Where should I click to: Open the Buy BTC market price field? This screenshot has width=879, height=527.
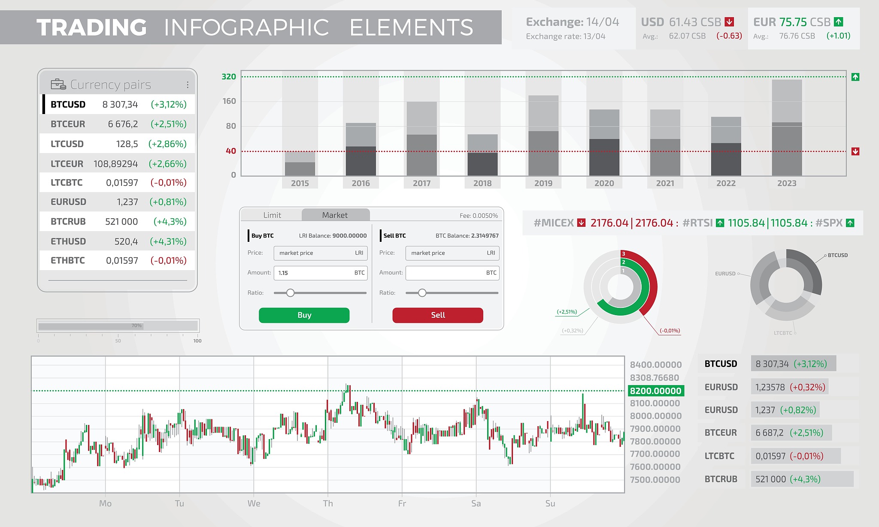click(x=320, y=253)
